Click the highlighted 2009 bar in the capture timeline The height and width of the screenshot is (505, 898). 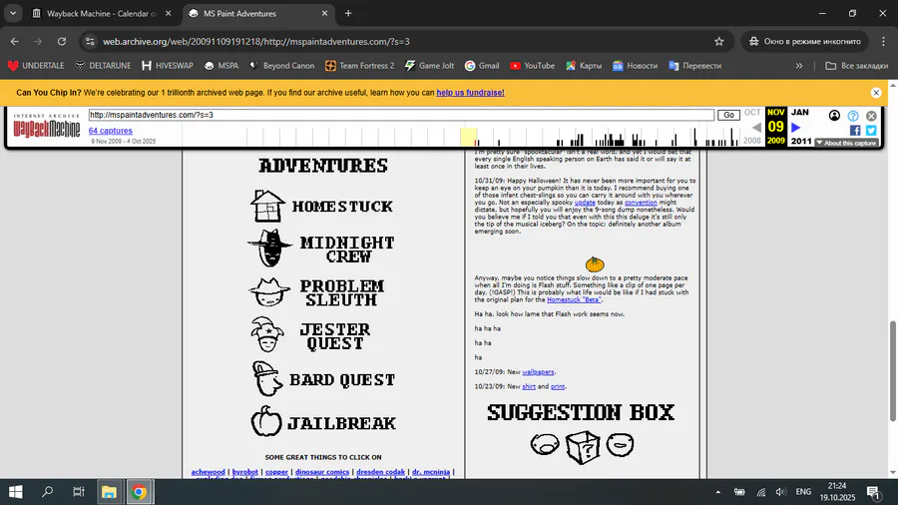[468, 137]
